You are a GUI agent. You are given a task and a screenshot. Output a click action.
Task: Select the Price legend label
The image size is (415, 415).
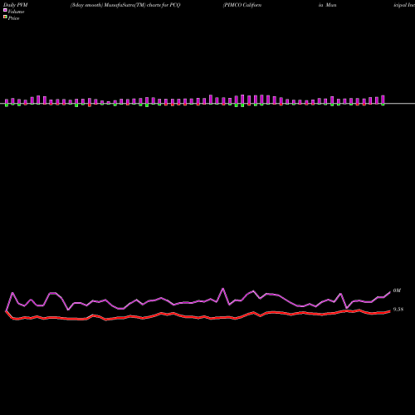[x=13, y=18]
